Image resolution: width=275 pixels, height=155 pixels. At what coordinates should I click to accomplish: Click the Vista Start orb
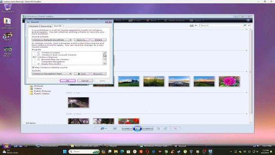6,146
